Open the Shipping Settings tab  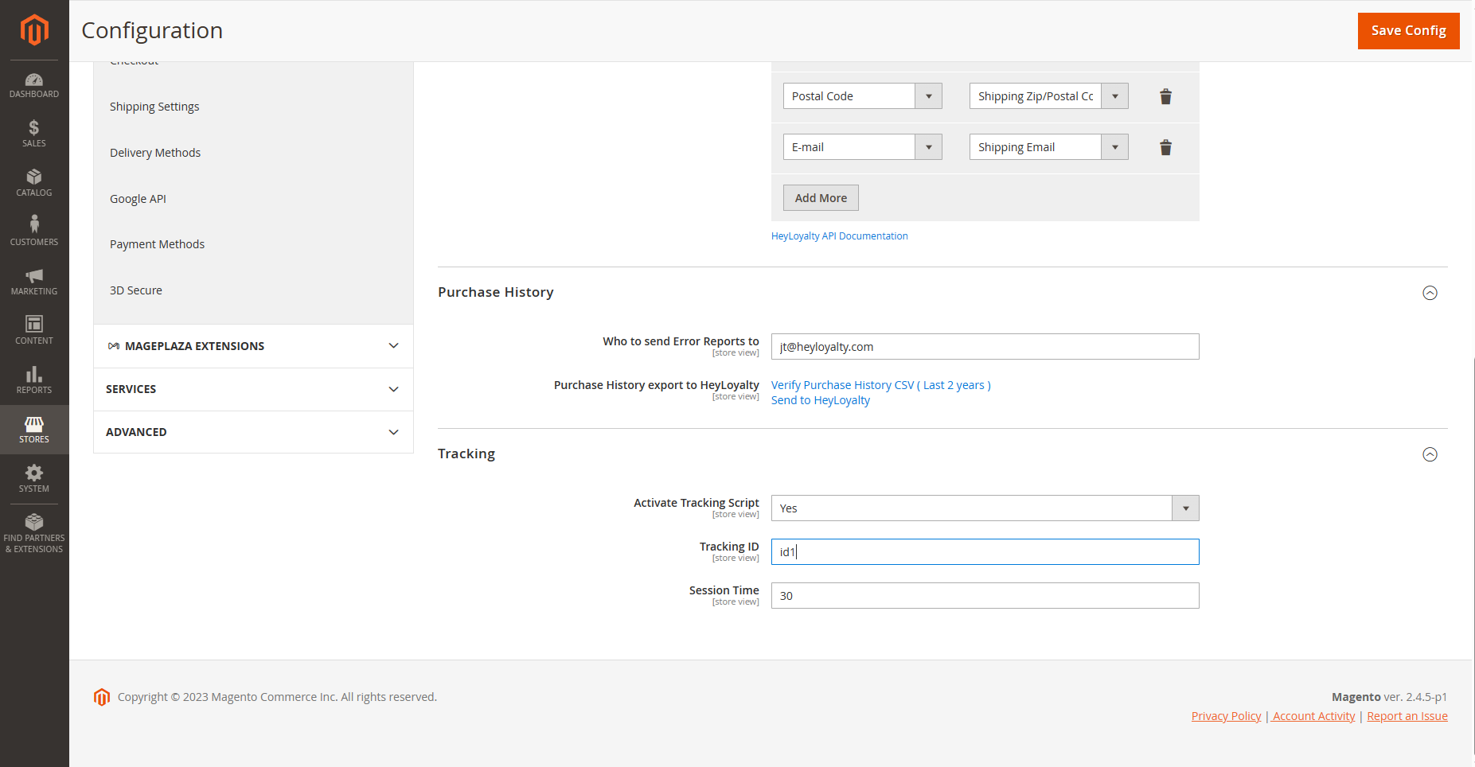154,107
